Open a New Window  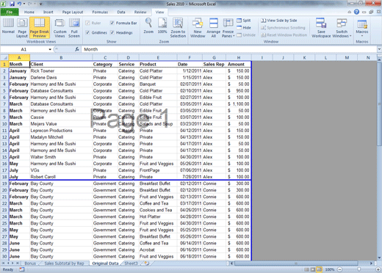198,28
